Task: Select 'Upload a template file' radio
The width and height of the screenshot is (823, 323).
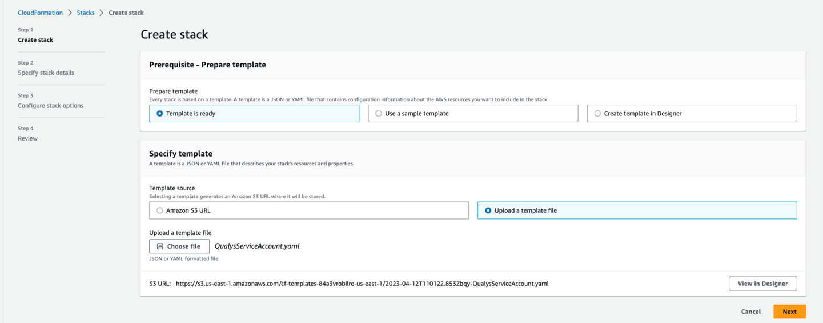Action: [x=488, y=210]
